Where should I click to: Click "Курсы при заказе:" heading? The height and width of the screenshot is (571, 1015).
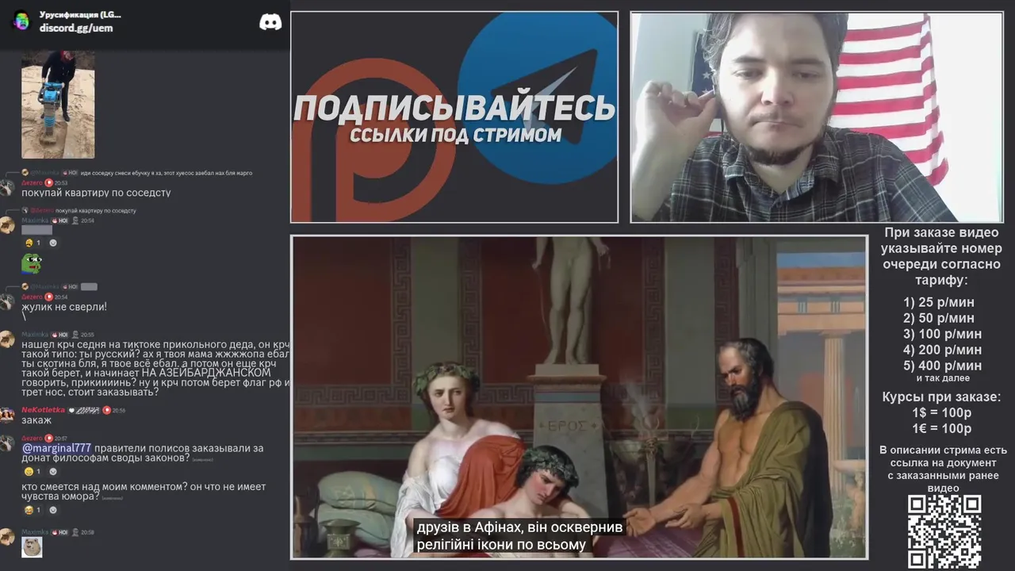[x=941, y=397]
